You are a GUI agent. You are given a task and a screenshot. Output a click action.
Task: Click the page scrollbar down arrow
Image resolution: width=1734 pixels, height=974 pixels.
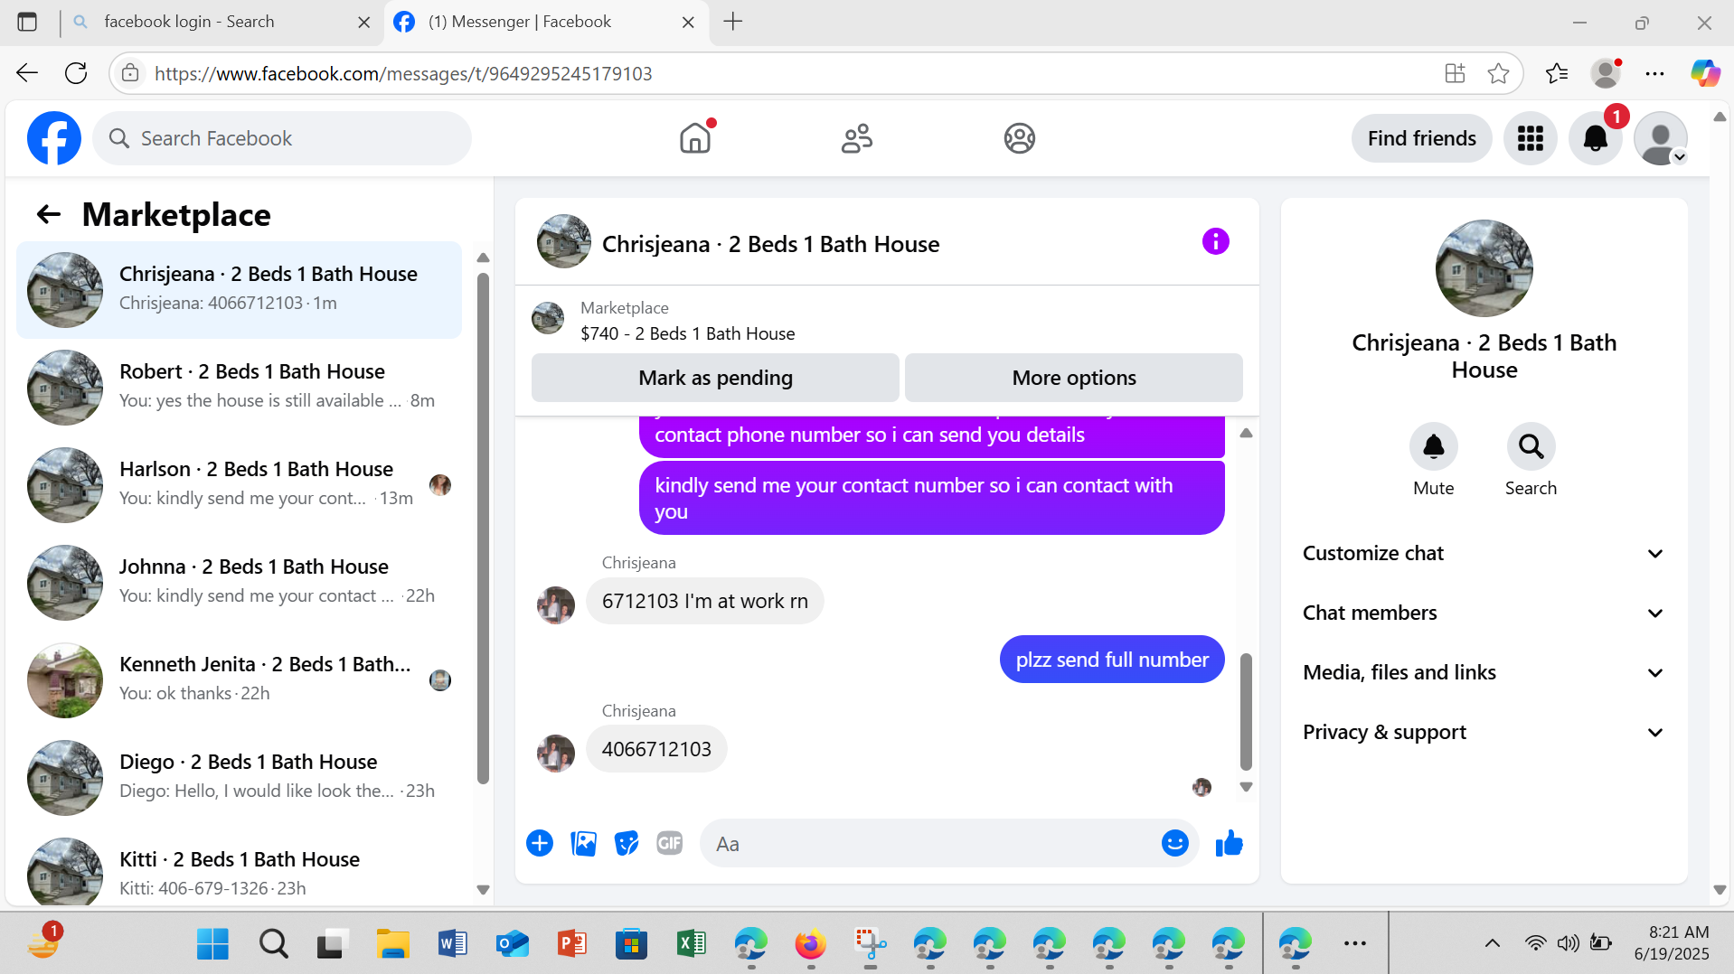(1720, 890)
